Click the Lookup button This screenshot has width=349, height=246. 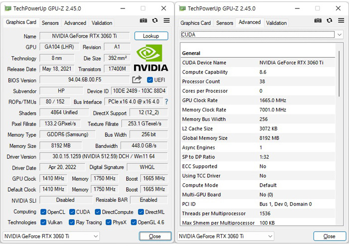click(x=151, y=36)
